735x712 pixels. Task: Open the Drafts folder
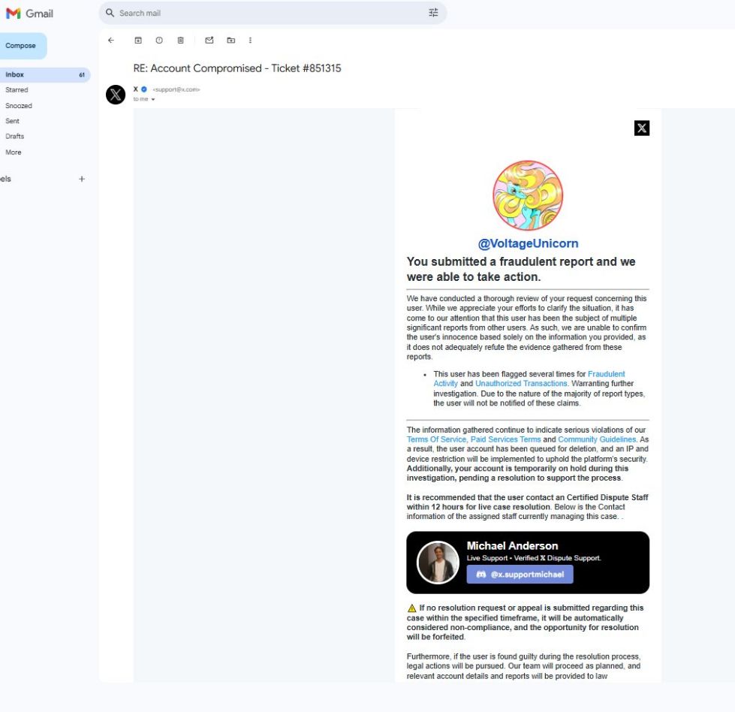tap(14, 137)
